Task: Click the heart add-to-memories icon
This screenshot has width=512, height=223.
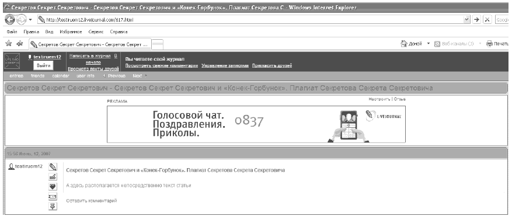Action: (53, 187)
